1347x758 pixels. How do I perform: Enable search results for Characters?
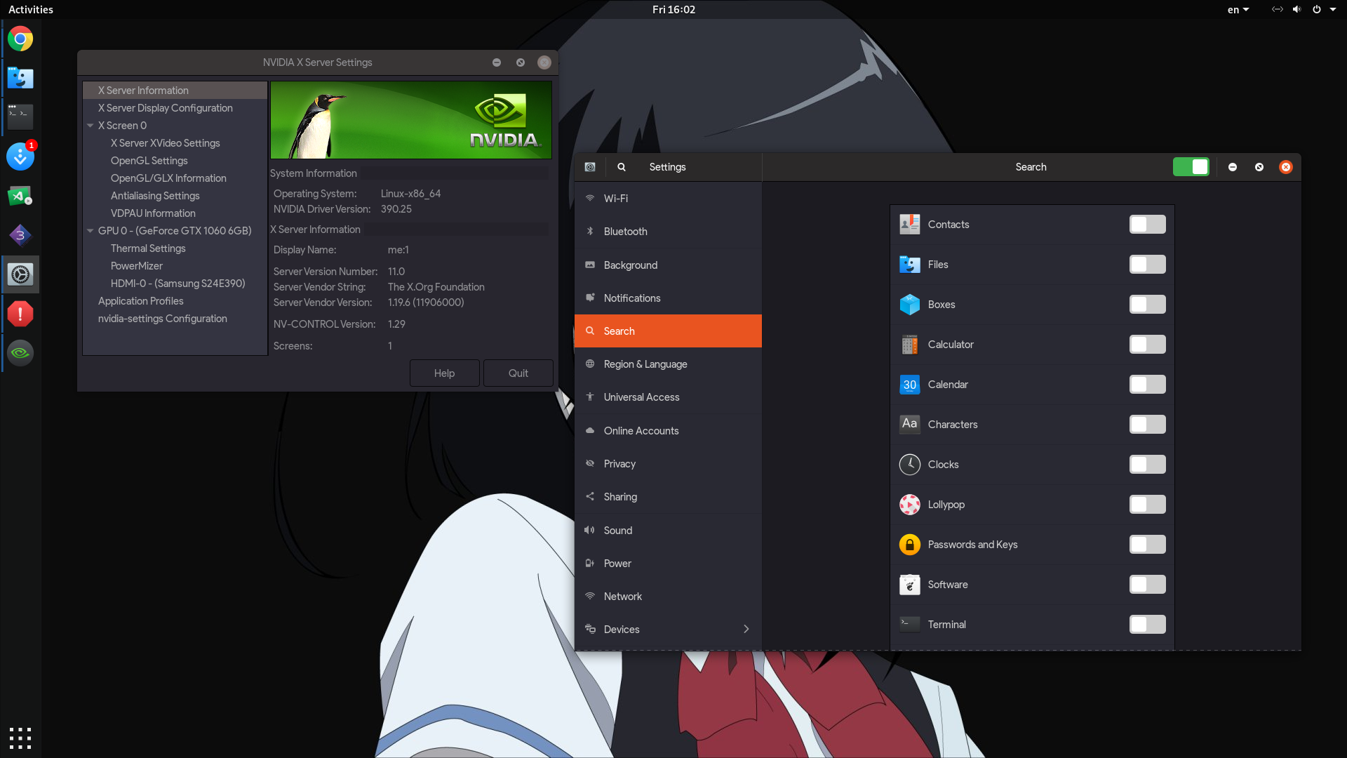pyautogui.click(x=1147, y=425)
